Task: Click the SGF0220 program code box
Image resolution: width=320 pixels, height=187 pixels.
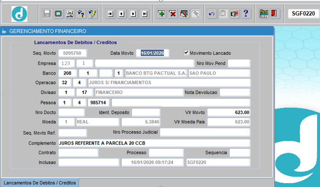Action: pos(303,14)
